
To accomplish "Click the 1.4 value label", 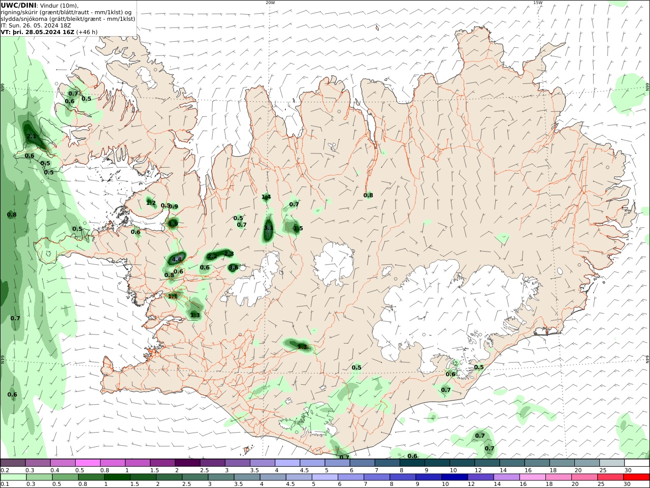I will click(266, 197).
